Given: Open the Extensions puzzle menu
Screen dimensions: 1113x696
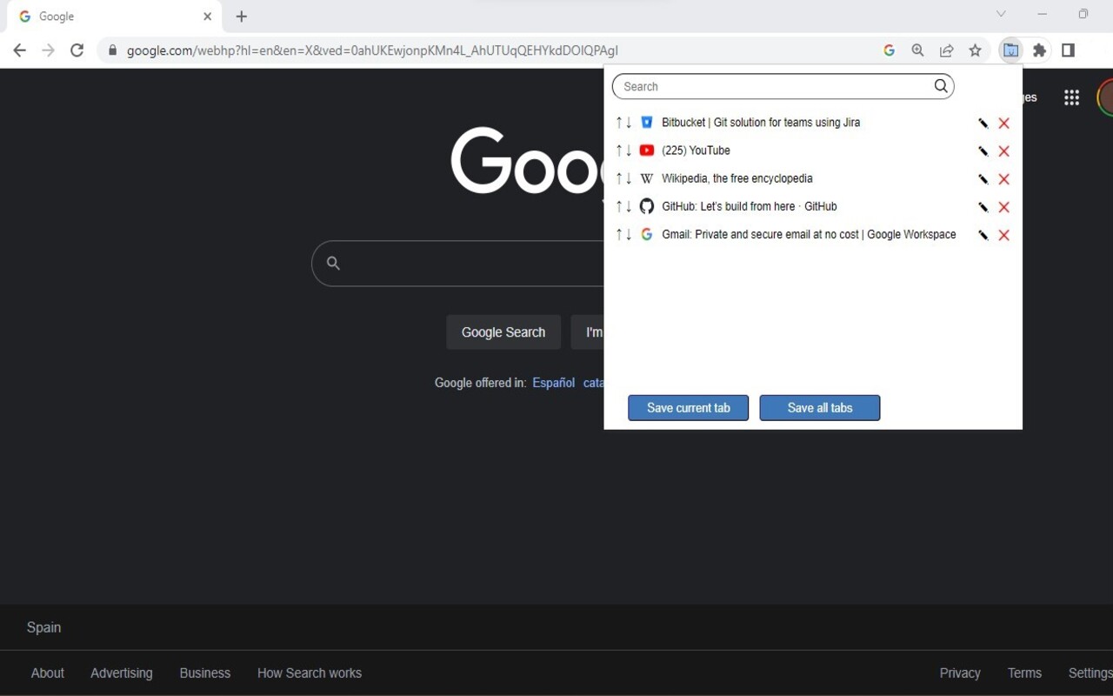Looking at the screenshot, I should tap(1039, 50).
